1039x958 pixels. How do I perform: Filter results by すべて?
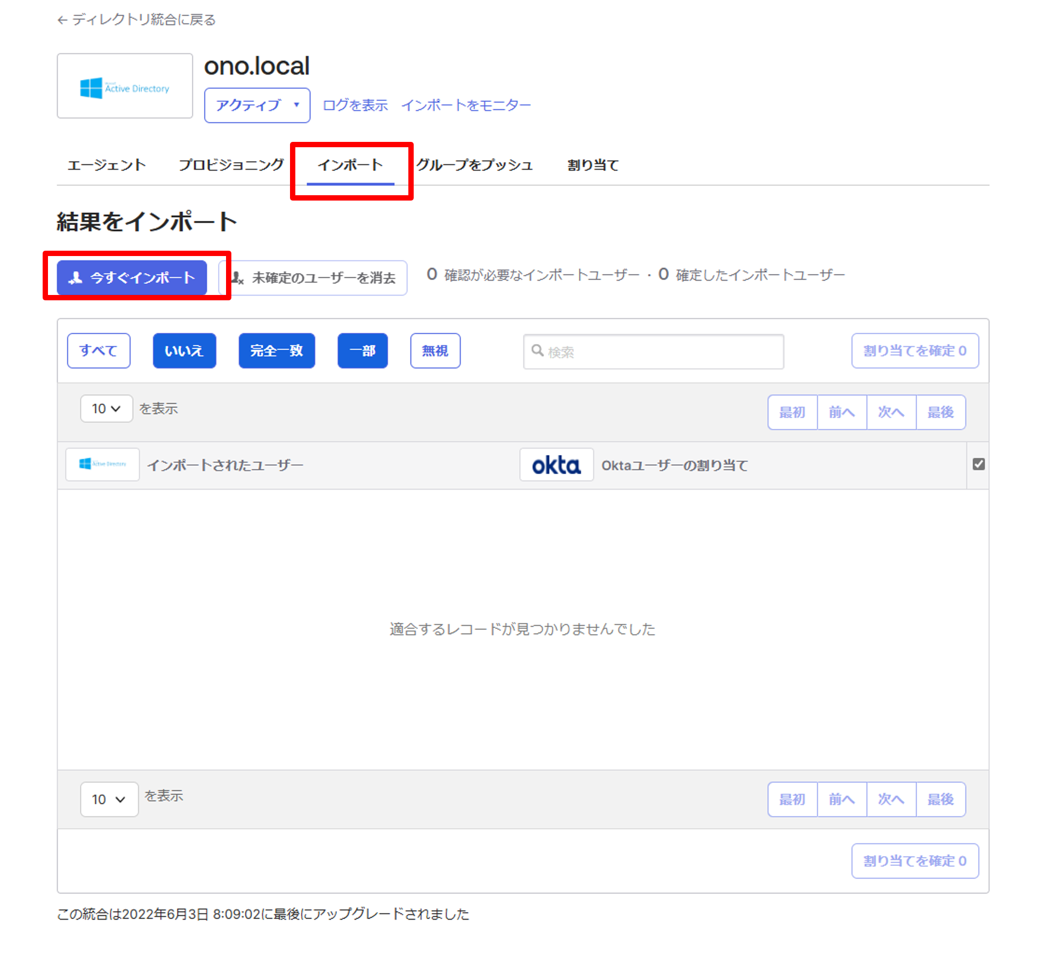tap(99, 351)
